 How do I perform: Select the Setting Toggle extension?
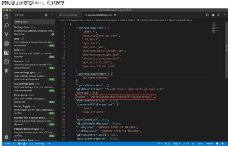pos(34,110)
